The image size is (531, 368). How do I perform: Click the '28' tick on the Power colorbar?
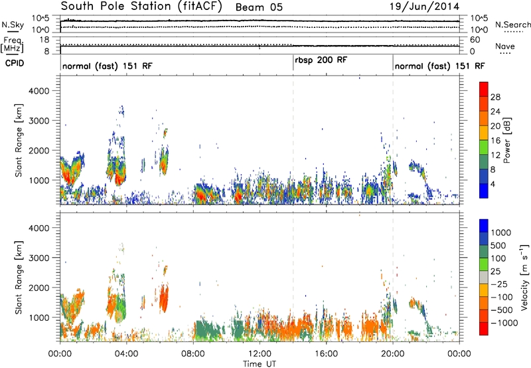(495, 97)
